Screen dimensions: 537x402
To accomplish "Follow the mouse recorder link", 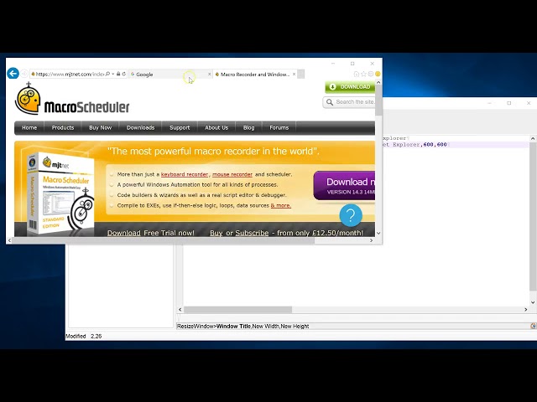I will point(232,174).
